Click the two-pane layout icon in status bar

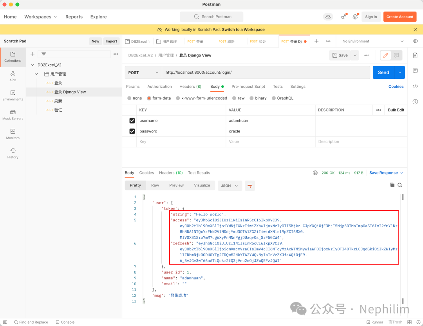tap(409, 322)
